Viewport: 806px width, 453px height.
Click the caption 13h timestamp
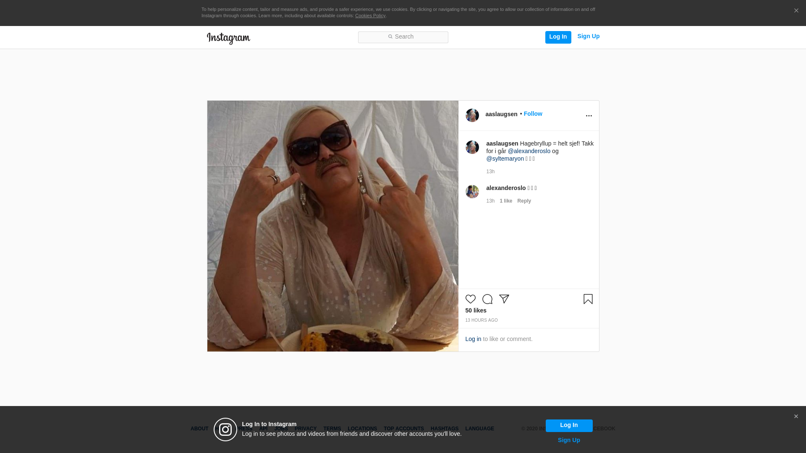490,172
